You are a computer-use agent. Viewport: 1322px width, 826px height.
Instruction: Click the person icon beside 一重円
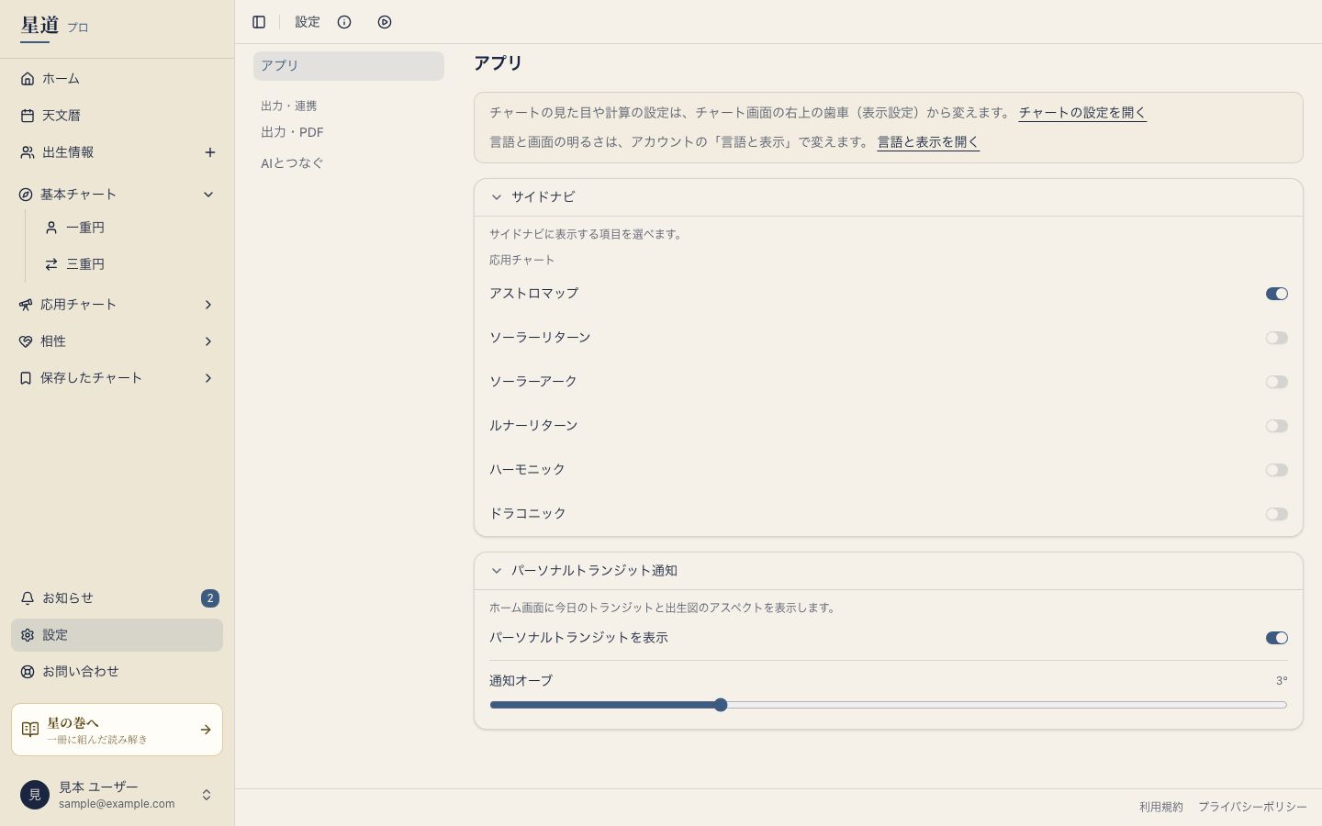point(51,228)
